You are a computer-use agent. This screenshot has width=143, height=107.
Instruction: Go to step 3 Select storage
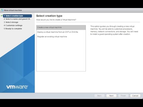(x=11, y=22)
